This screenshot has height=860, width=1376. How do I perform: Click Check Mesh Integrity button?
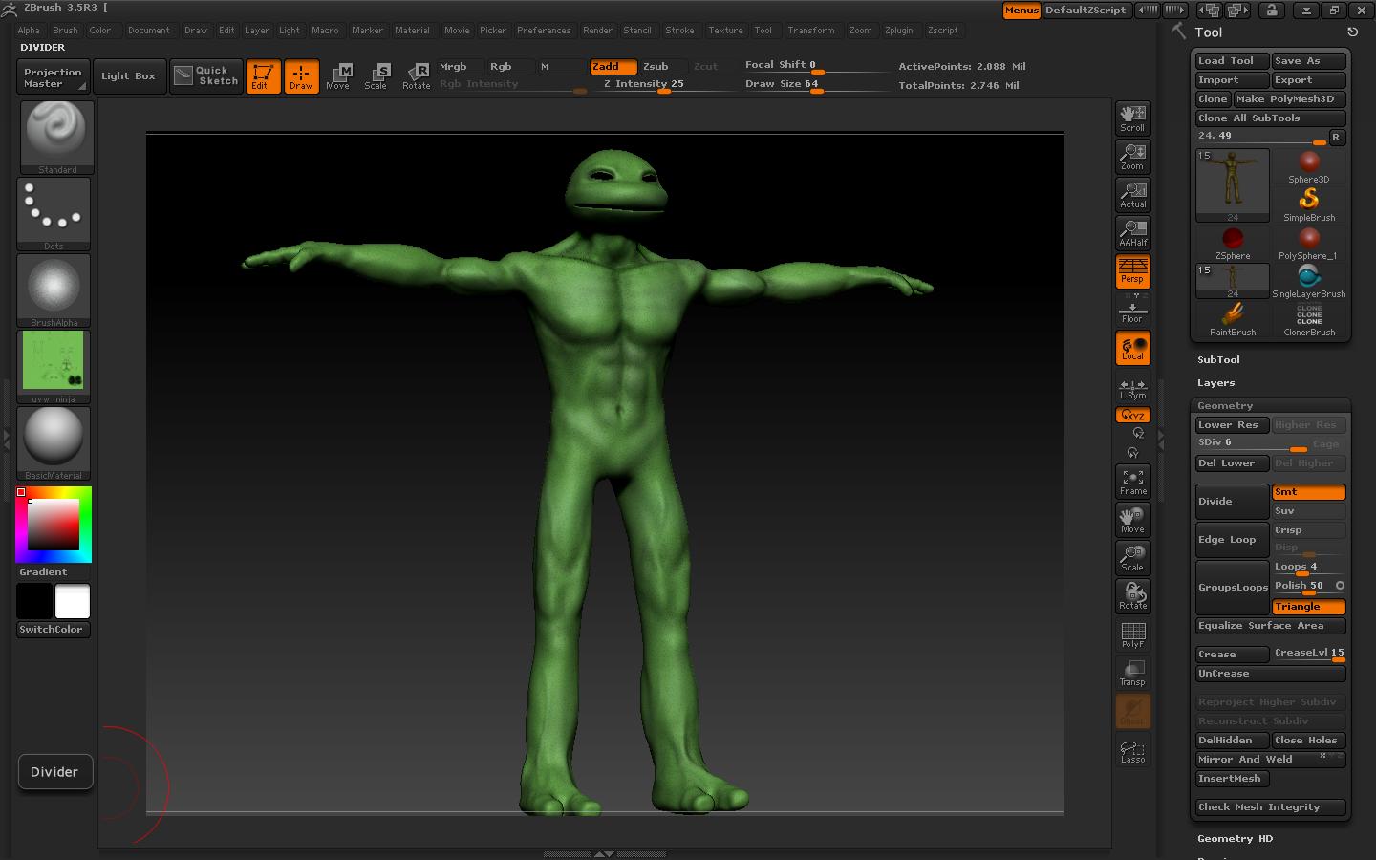coord(1270,807)
